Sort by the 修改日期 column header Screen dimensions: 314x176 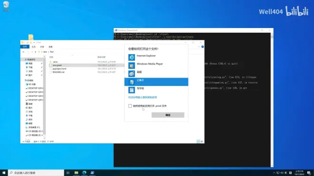point(101,57)
